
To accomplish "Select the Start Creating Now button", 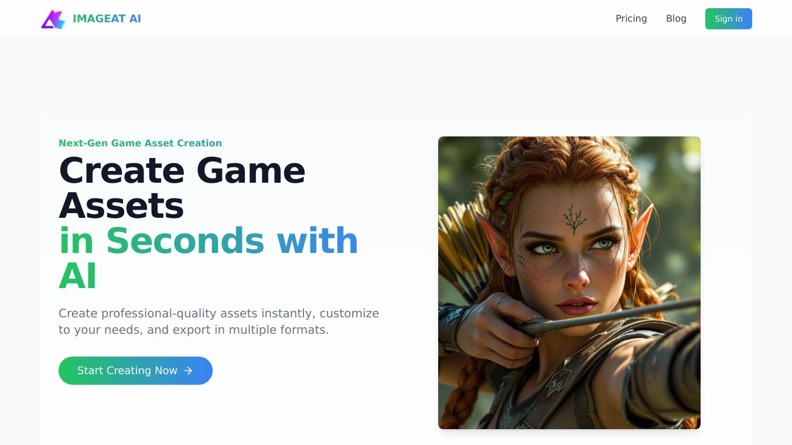I will coord(135,371).
